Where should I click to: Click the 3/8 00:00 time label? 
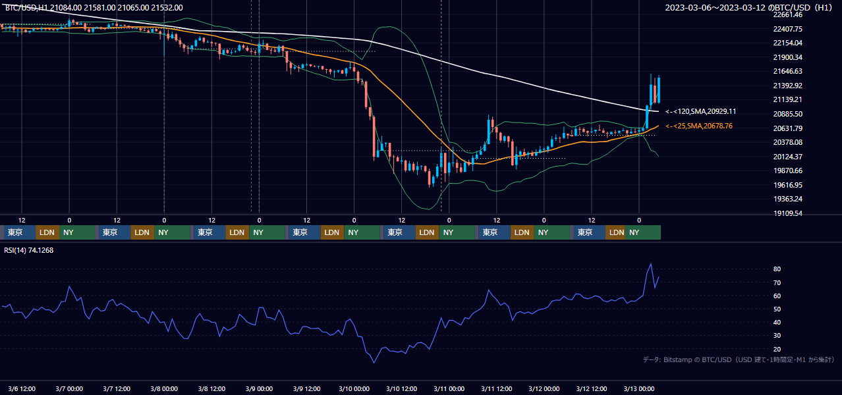pos(164,388)
